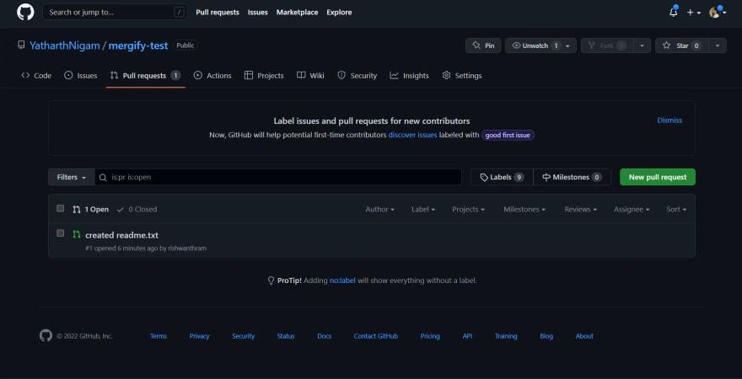
Task: Open Issues in the top header
Action: point(258,13)
